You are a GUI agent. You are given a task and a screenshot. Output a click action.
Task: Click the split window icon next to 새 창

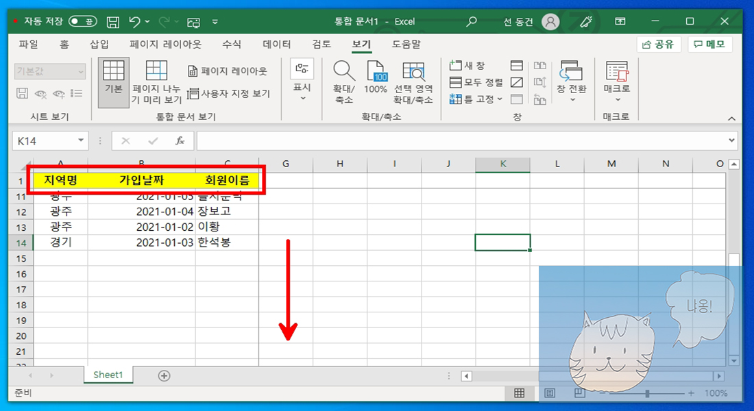click(x=517, y=65)
